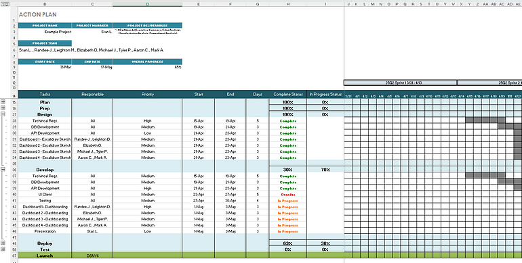Select the 3/31 date header in Gantt

(x=348, y=96)
